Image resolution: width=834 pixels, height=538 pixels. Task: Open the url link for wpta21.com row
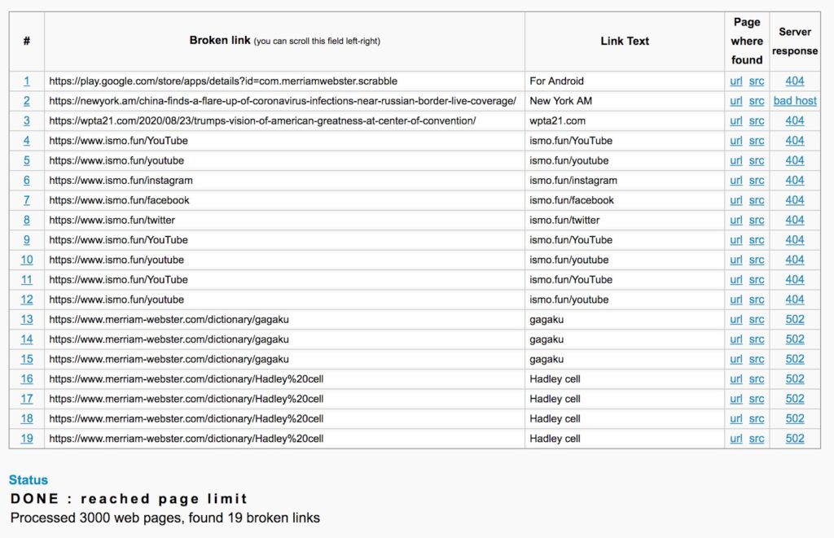pos(736,120)
